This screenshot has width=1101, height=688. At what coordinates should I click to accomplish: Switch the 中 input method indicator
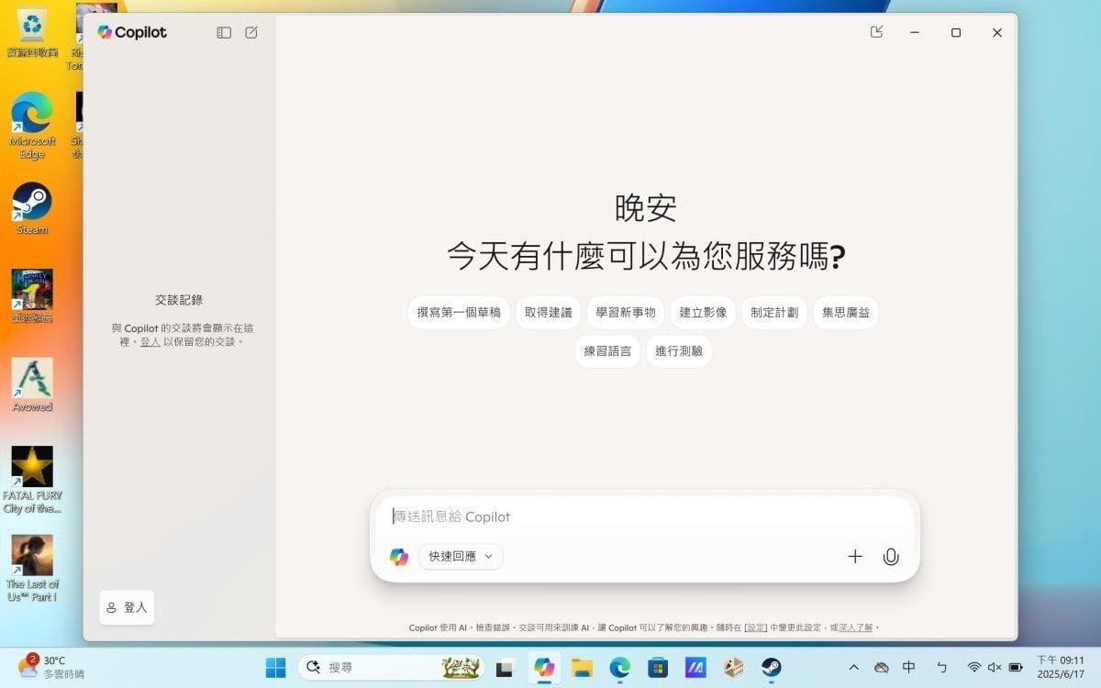(909, 668)
